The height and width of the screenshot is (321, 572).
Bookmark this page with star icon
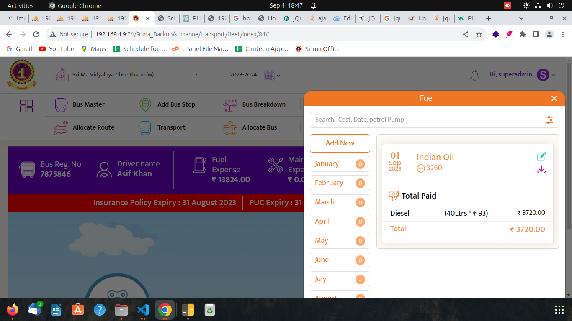[479, 34]
